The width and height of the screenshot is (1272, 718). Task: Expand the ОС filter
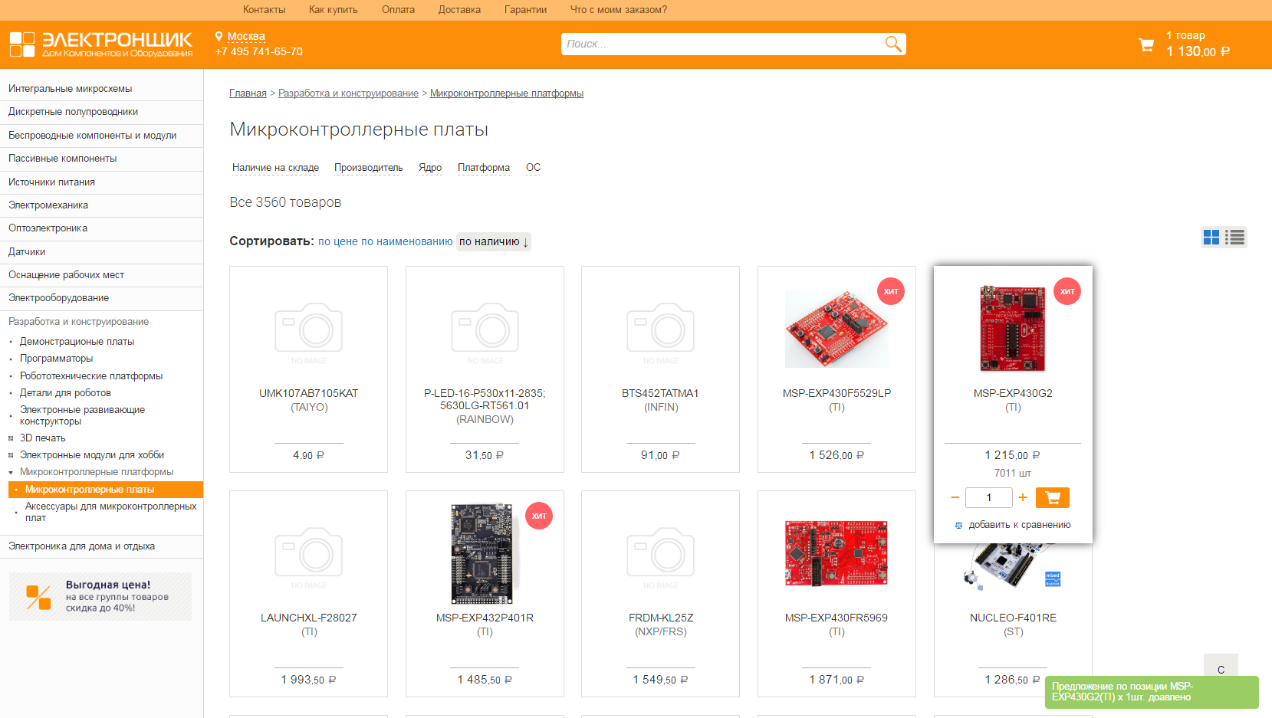pos(533,168)
